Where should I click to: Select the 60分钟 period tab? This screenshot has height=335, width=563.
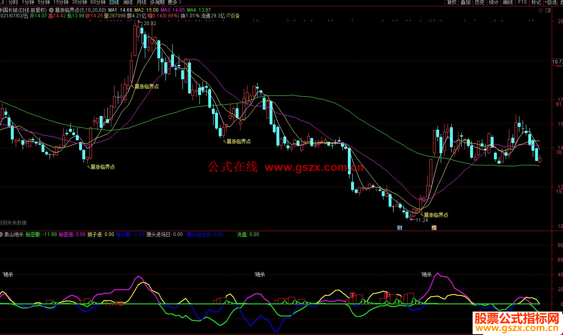coord(98,2)
